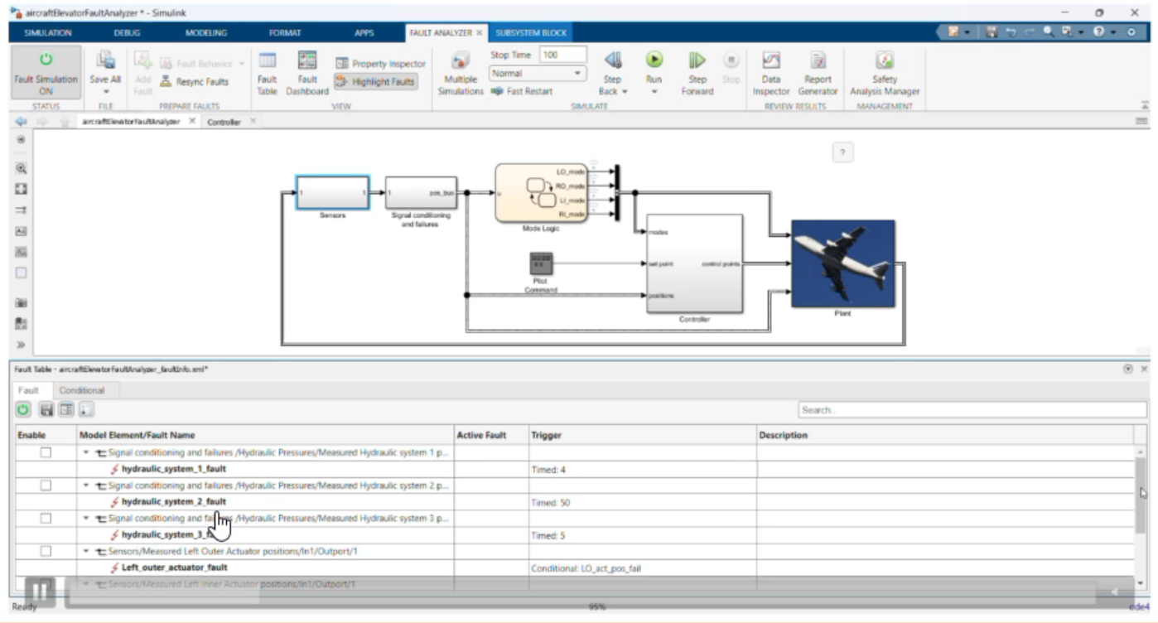Image resolution: width=1158 pixels, height=623 pixels.
Task: Toggle Fault Simulation ON button
Action: [x=46, y=61]
